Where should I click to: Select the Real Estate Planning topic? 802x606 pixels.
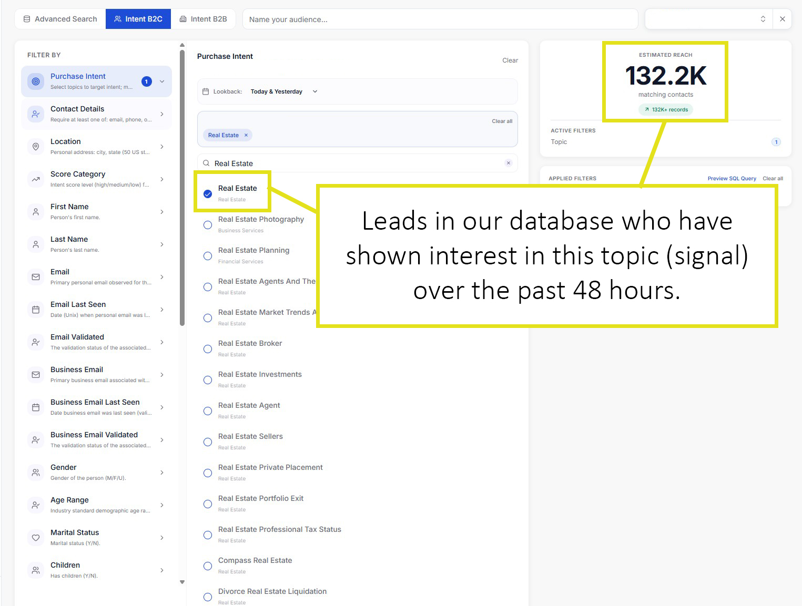pos(208,256)
